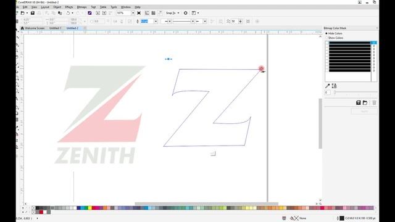The width and height of the screenshot is (395, 222).
Task: Click the Open folder icon in the toolbar
Action: 23,13
